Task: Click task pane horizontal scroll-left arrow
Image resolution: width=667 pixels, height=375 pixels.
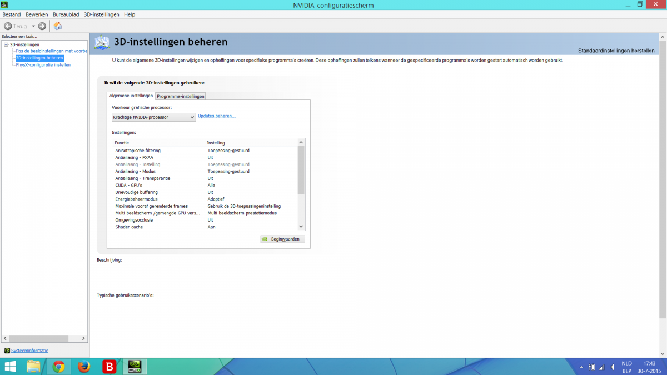Action: (6, 338)
